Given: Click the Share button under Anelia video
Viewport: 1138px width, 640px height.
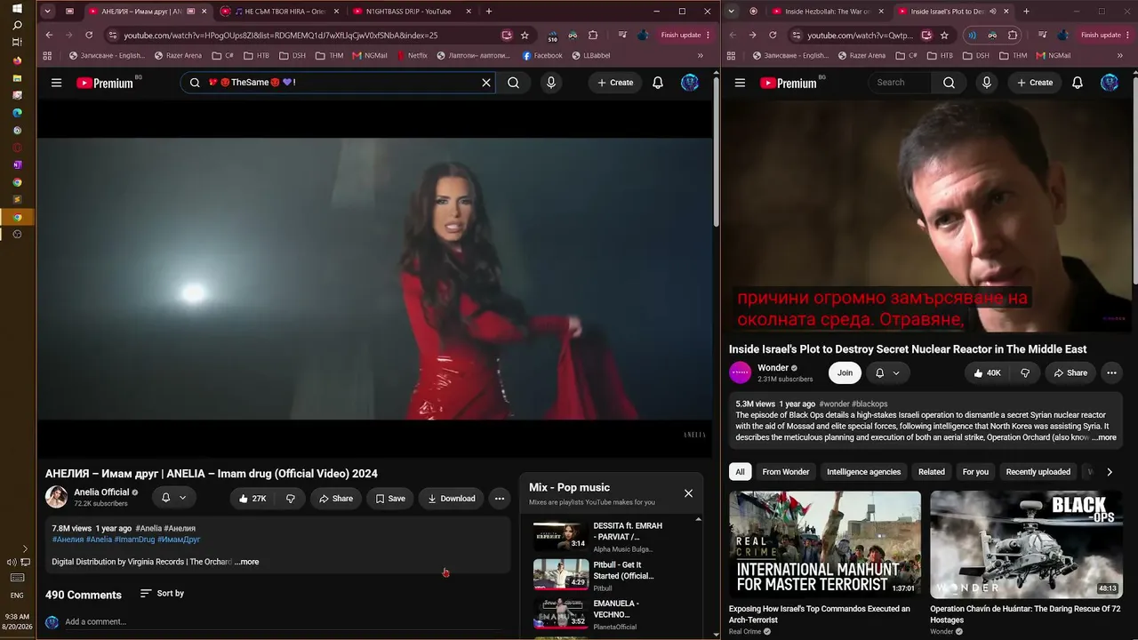Looking at the screenshot, I should tap(336, 499).
